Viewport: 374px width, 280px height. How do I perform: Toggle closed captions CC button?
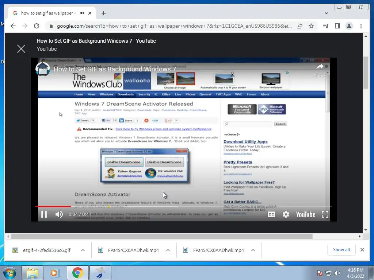click(271, 214)
